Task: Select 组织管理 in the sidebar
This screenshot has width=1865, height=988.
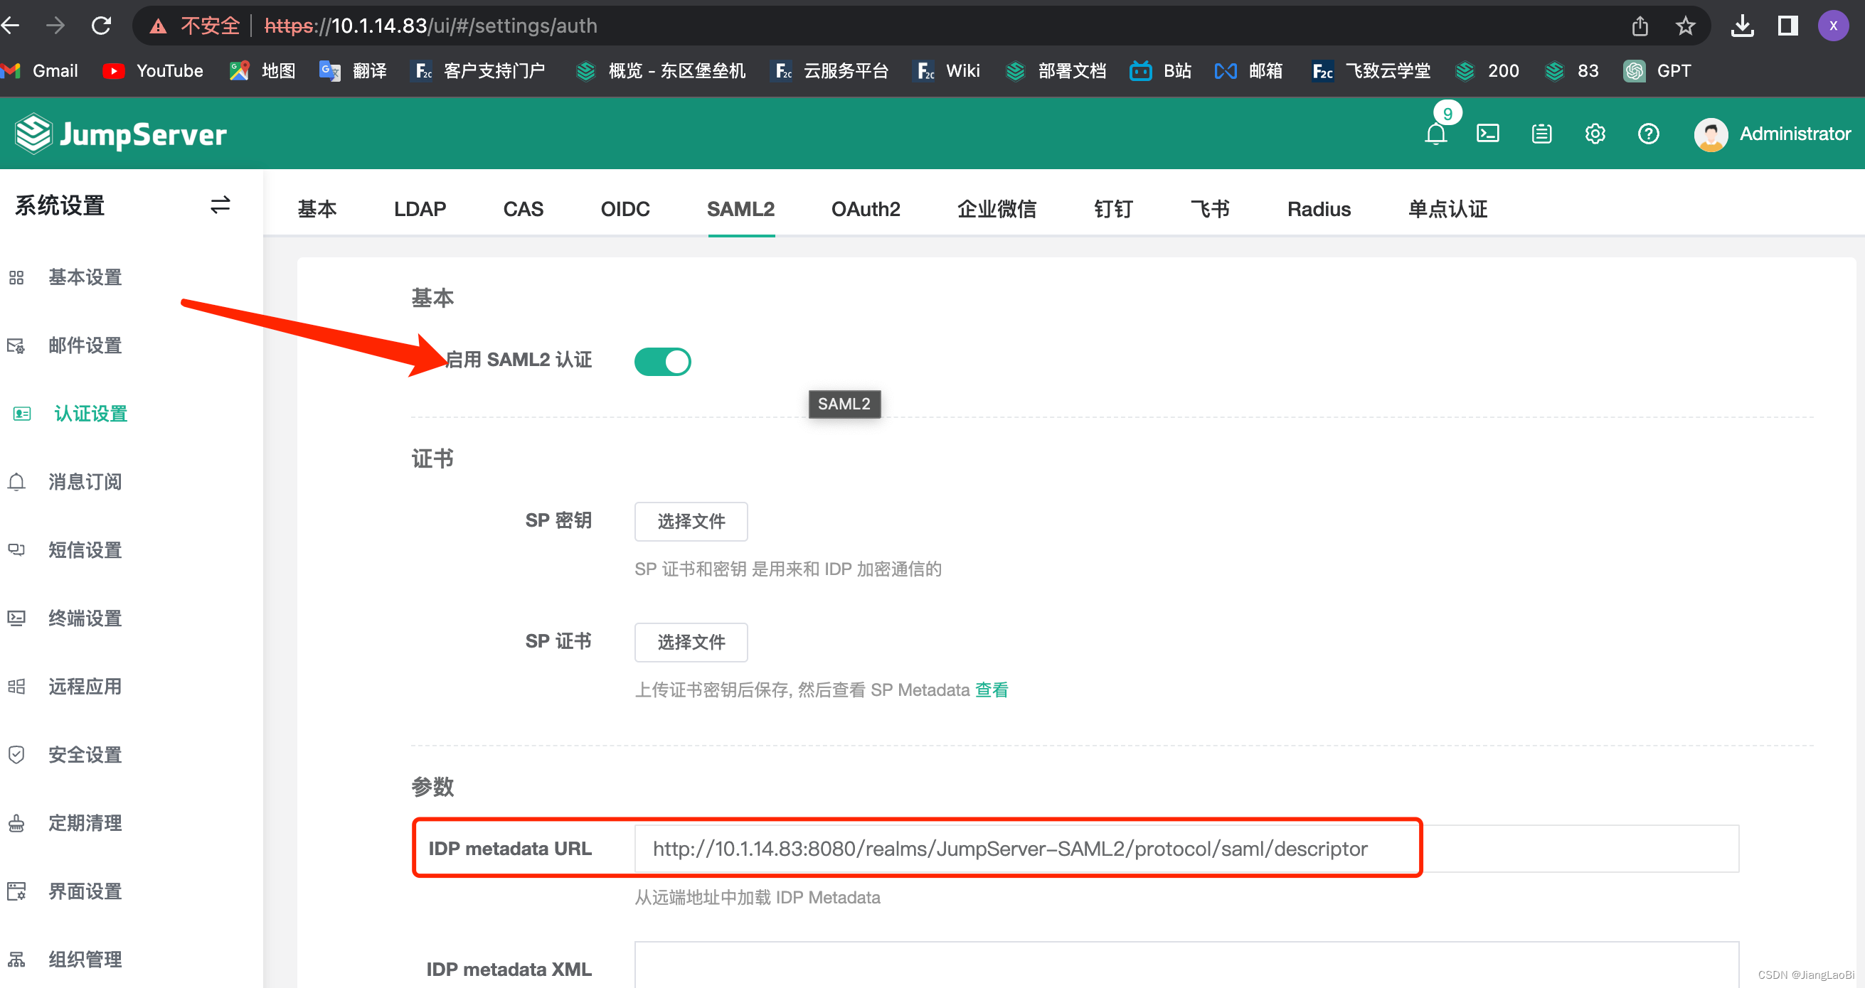Action: [85, 959]
